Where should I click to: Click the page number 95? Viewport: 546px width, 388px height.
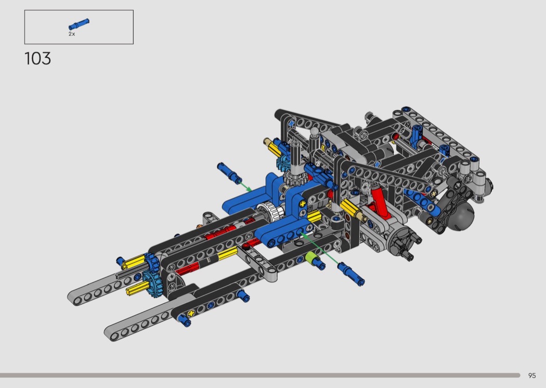click(x=531, y=376)
